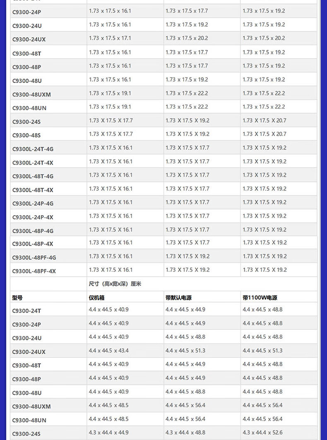Select C9300-24UX label in the centimeter table
Screen dimensions: 327x440
click(x=29, y=352)
